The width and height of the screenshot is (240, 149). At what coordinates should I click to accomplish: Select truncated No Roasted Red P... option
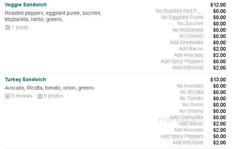(x=178, y=11)
